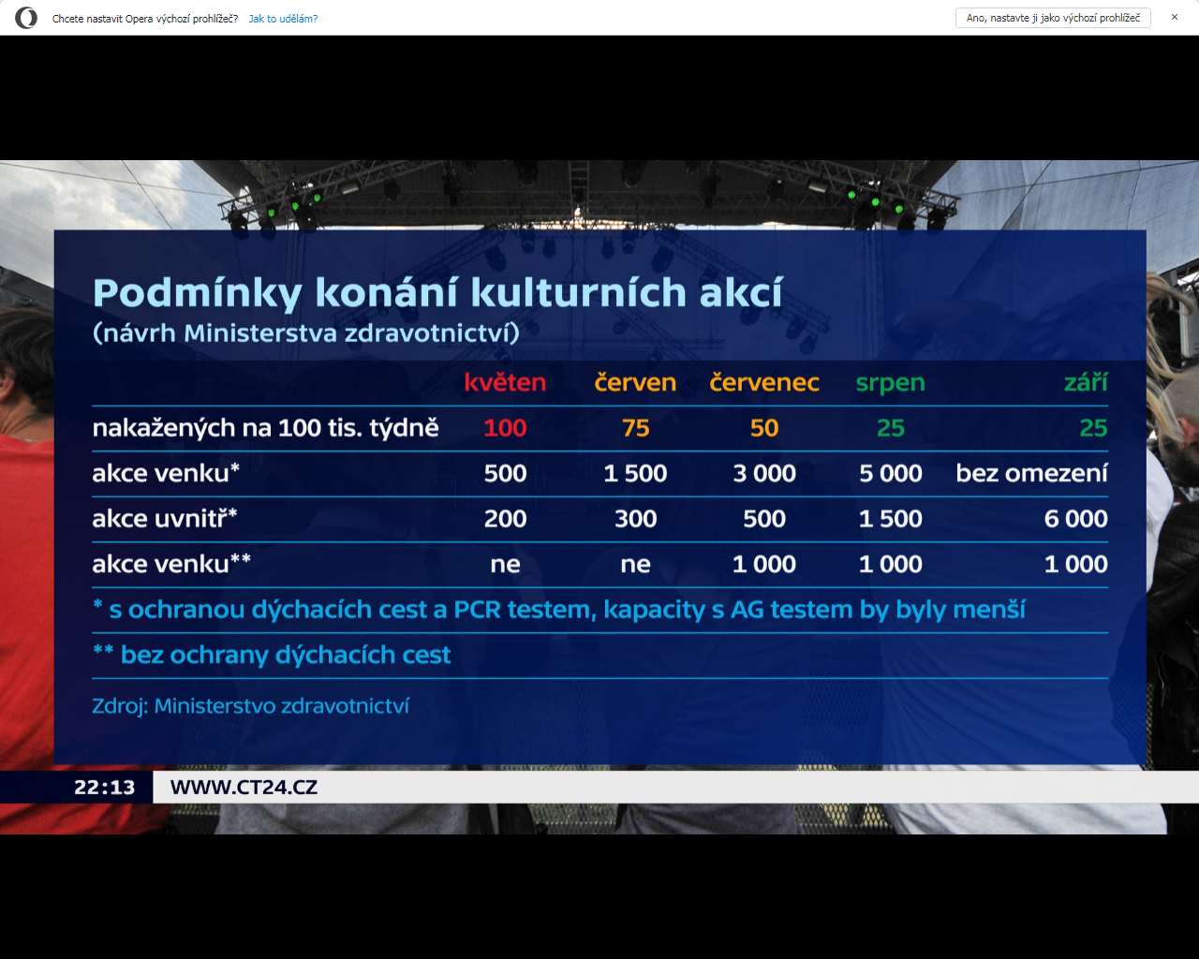
Task: Click the orange value '50' under červenec
Action: pos(764,428)
